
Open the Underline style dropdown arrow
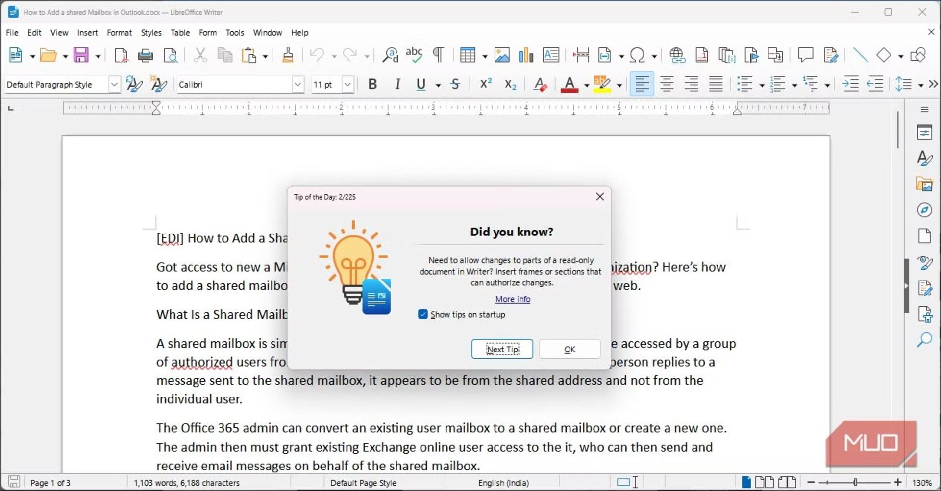click(x=438, y=85)
